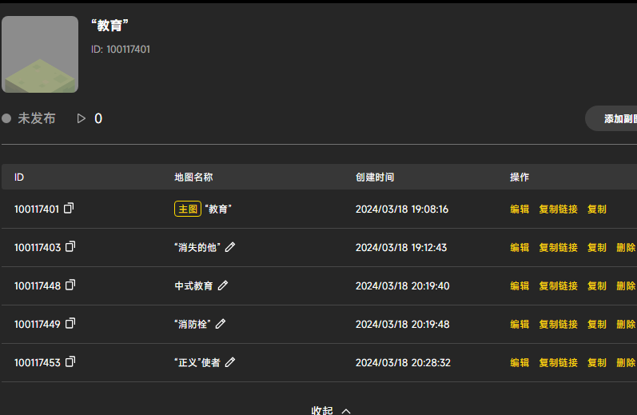Click 复制 for "消失的他" row
This screenshot has width=637, height=415.
[597, 247]
